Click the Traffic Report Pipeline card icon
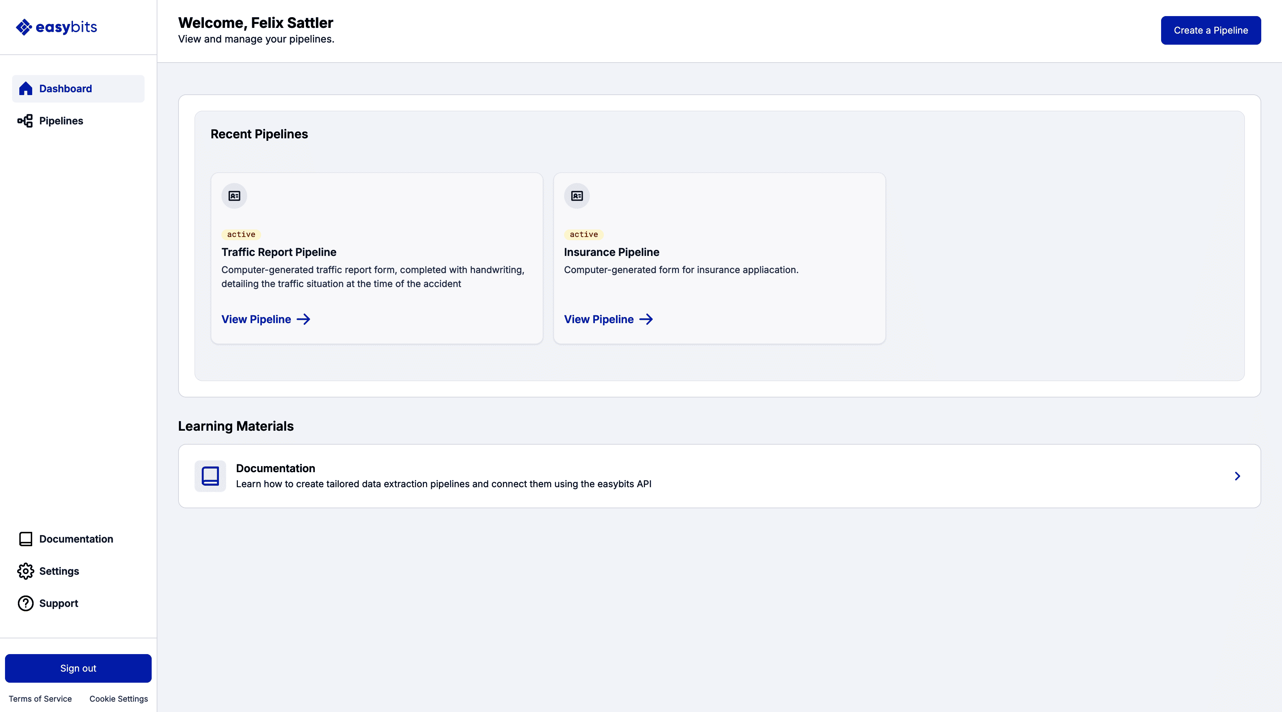Image resolution: width=1282 pixels, height=712 pixels. click(x=234, y=196)
